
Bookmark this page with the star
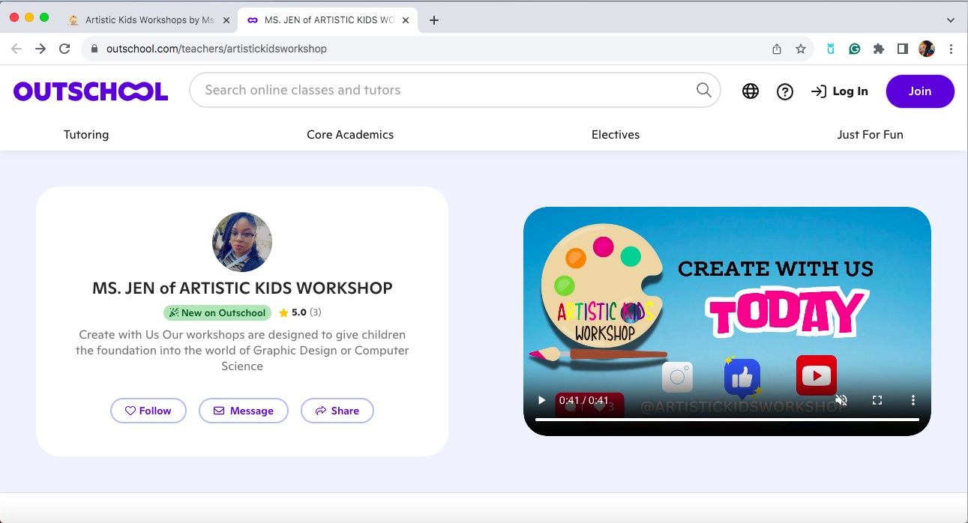(801, 49)
